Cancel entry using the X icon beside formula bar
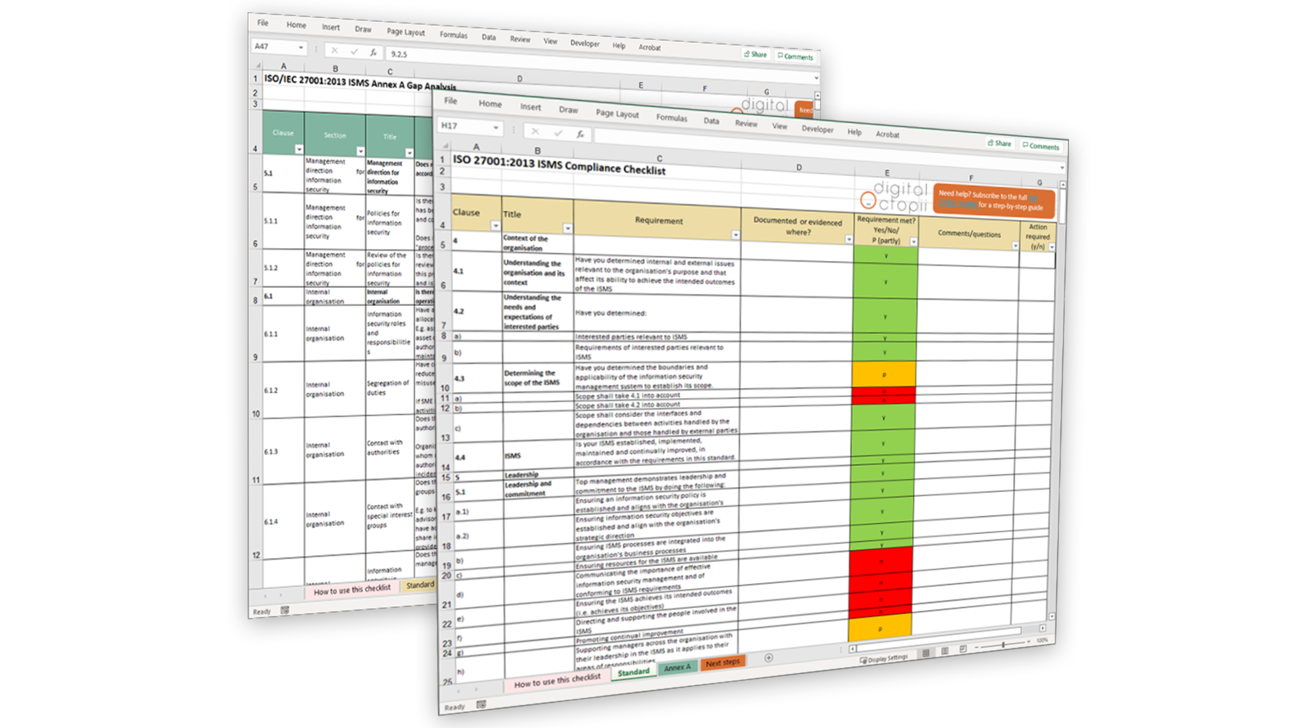 click(x=535, y=132)
